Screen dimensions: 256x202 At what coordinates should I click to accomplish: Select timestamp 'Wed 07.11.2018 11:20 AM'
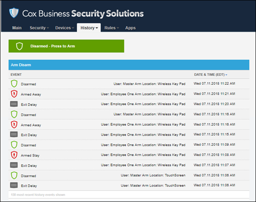point(214,104)
